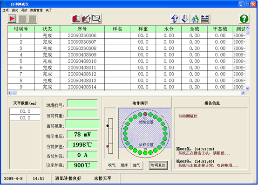Click date 2009-4-8 in status bar
Viewport: 258px width, 185px height.
click(14, 178)
